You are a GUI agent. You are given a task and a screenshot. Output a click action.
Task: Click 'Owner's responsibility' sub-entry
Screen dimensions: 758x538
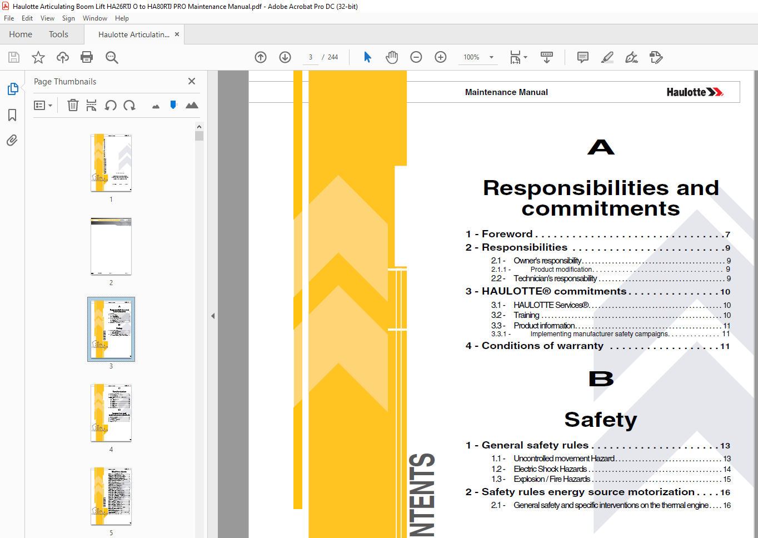(611, 261)
